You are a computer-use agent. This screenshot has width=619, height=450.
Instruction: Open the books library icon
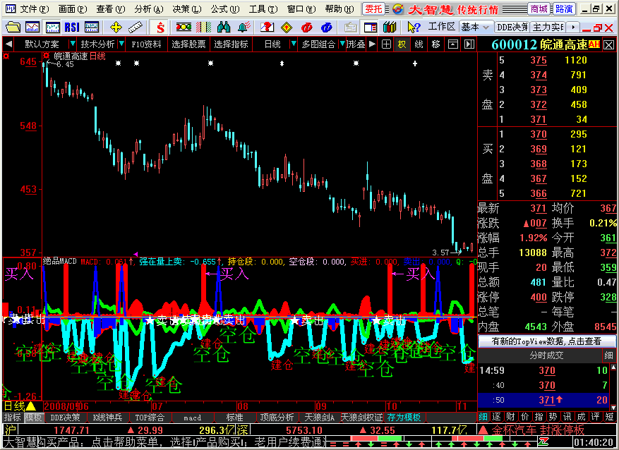point(390,28)
